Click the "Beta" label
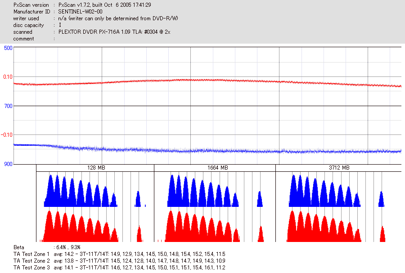This screenshot has height=273, width=405. click(x=18, y=247)
